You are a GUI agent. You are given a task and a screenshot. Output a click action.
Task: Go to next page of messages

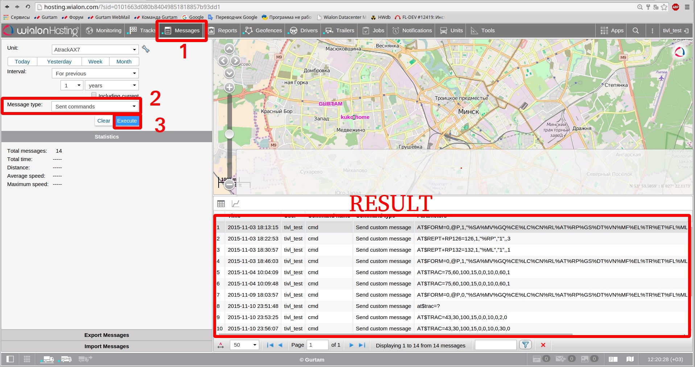pyautogui.click(x=351, y=345)
